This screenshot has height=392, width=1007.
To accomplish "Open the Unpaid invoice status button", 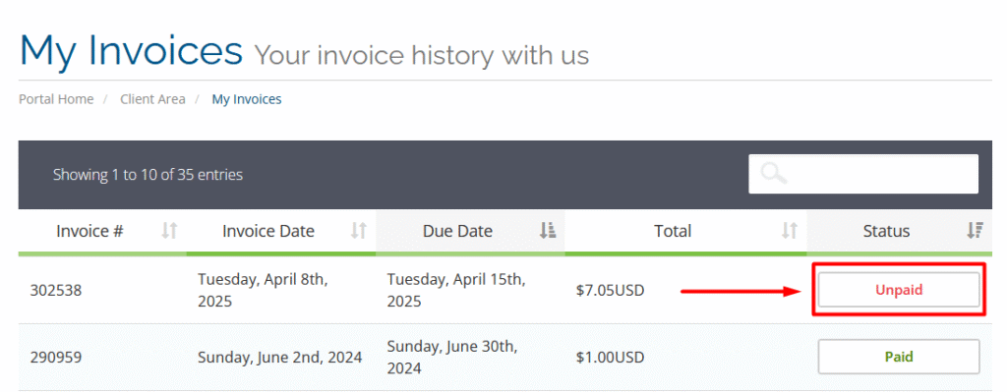I will 899,290.
